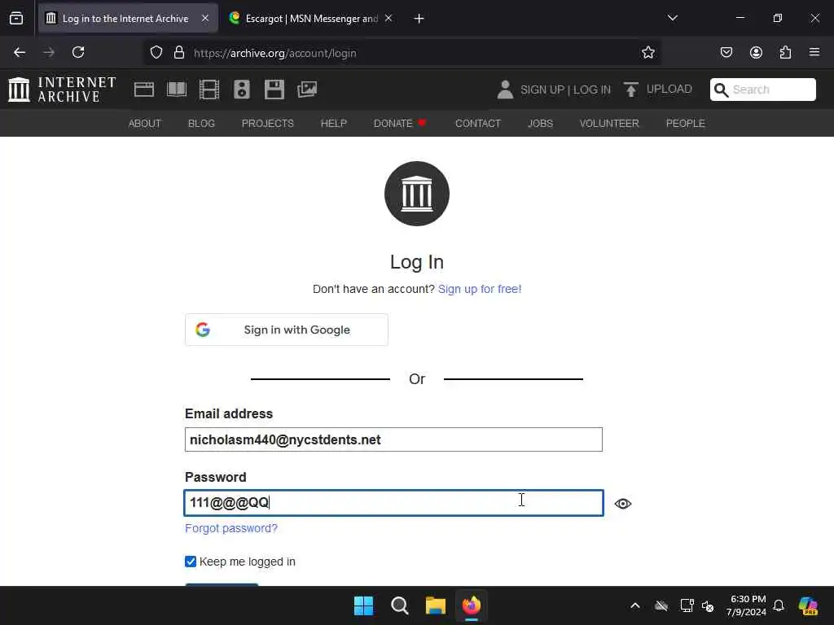The image size is (834, 625).
Task: Open File Explorer from the taskbar
Action: (435, 605)
